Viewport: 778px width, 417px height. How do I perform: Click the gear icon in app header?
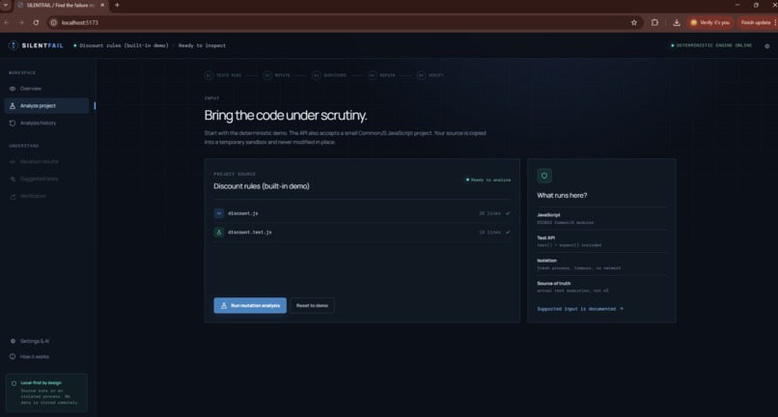(x=767, y=46)
